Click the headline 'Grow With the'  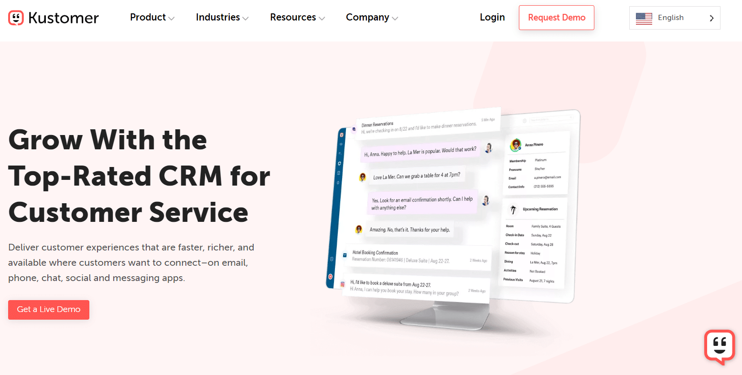click(108, 140)
